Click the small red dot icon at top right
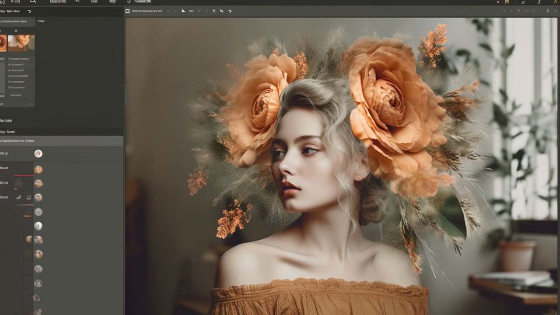Image resolution: width=560 pixels, height=315 pixels. click(x=498, y=2)
